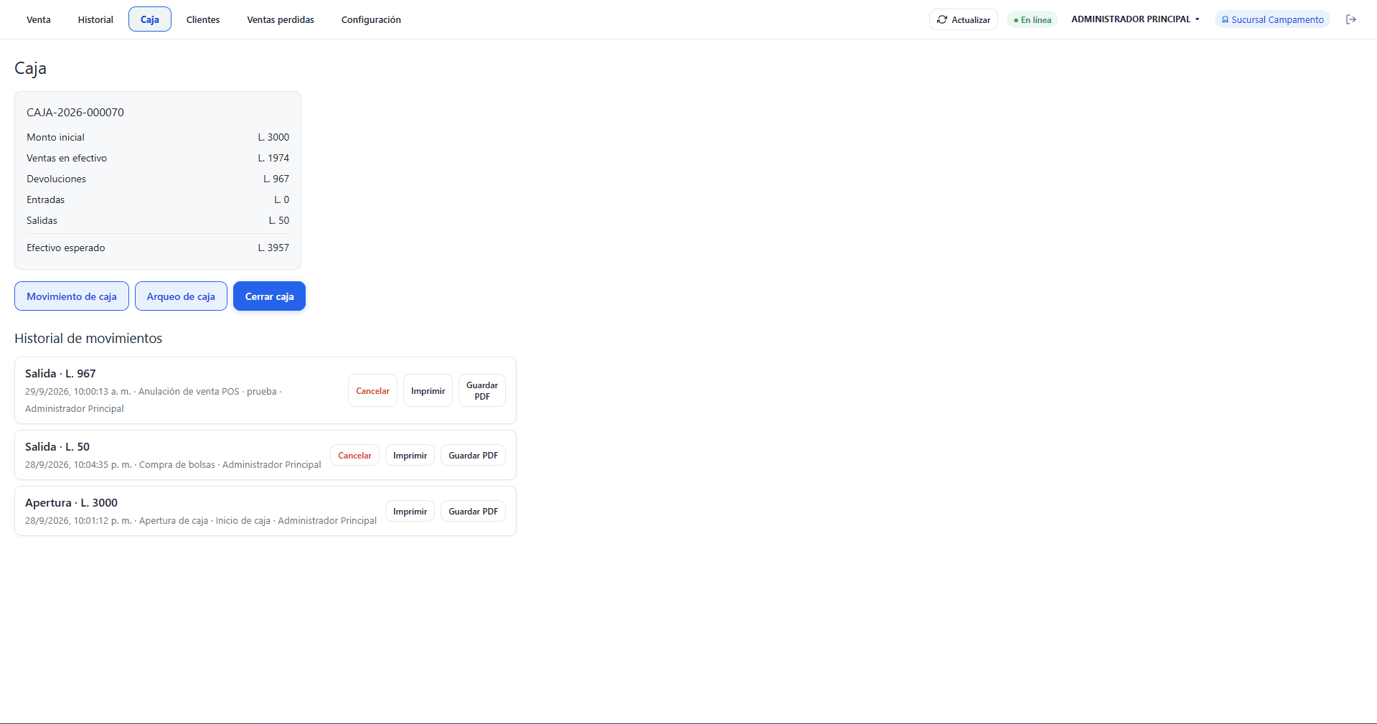Image resolution: width=1377 pixels, height=724 pixels.
Task: Print the Apertura L. 3000 movement
Action: (x=410, y=512)
